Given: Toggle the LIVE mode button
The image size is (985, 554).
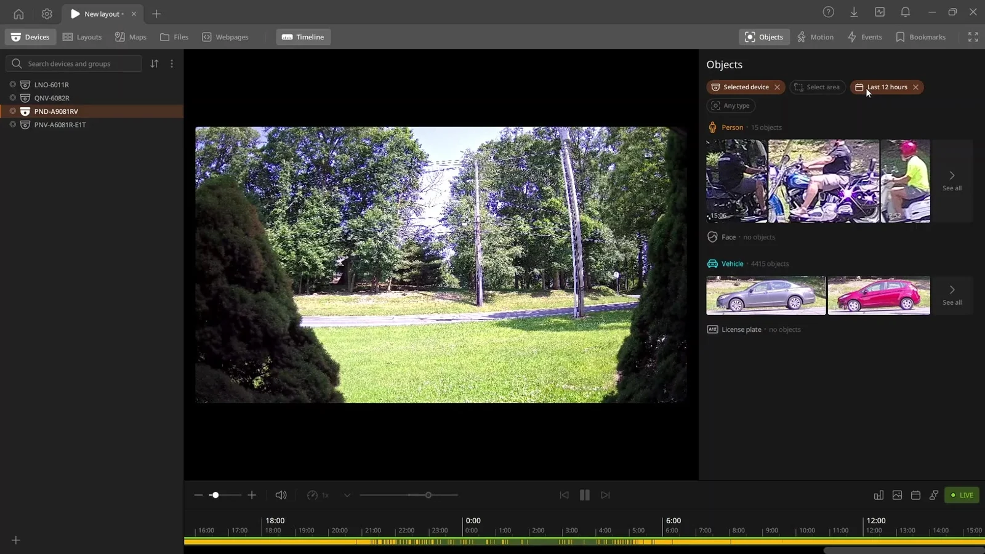Looking at the screenshot, I should (962, 495).
